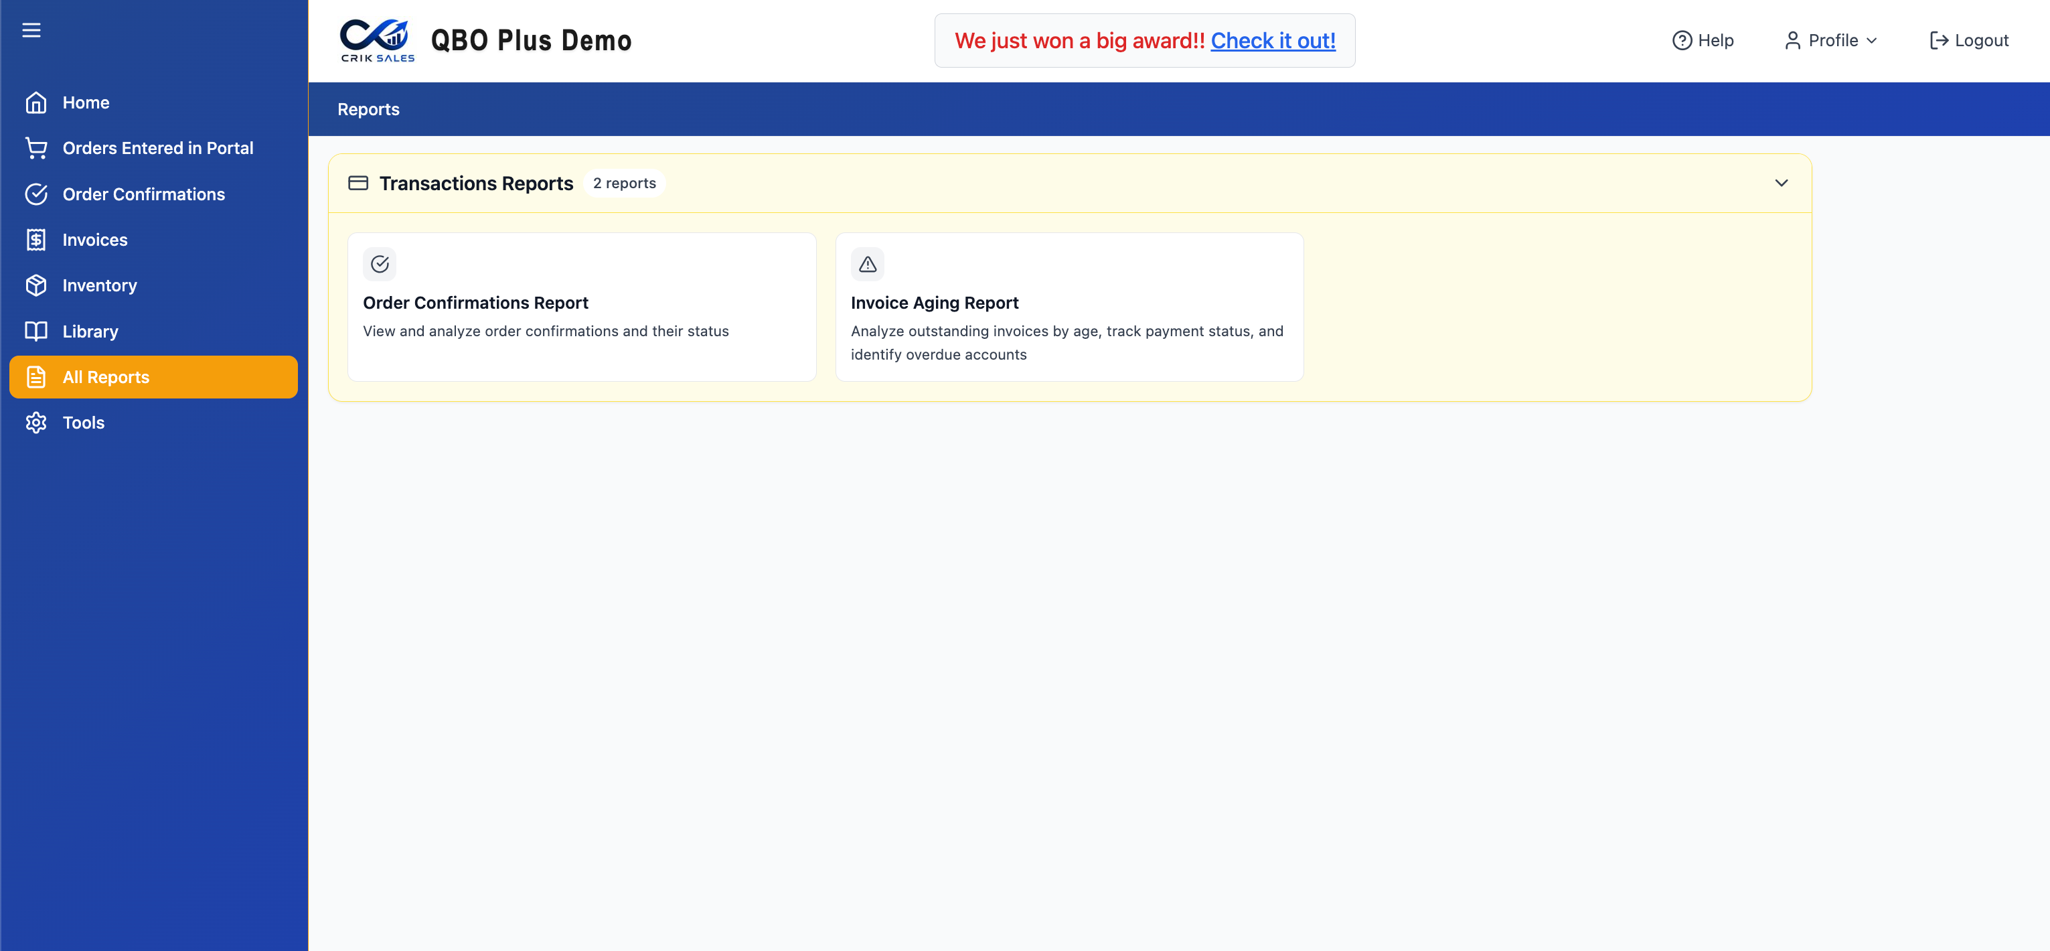
Task: Click the check icon on Order Confirmations Report
Action: [380, 265]
